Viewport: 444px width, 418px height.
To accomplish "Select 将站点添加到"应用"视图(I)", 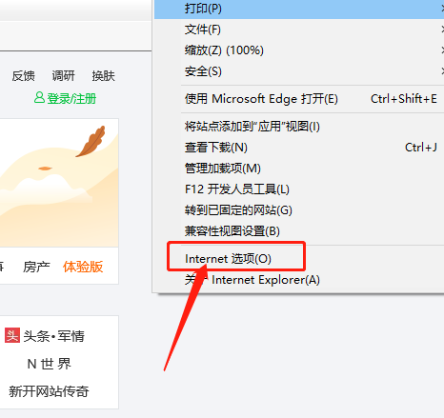I will [x=299, y=127].
